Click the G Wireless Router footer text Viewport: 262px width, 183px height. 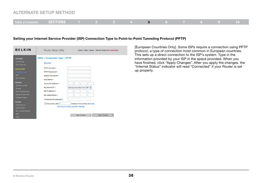point(23,176)
